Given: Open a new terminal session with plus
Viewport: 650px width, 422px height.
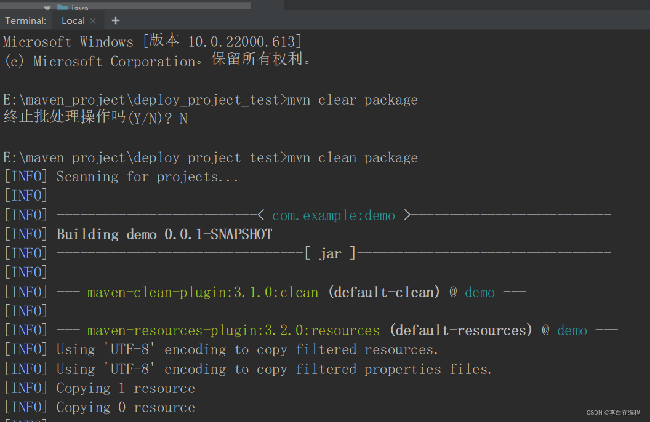Looking at the screenshot, I should (x=116, y=20).
